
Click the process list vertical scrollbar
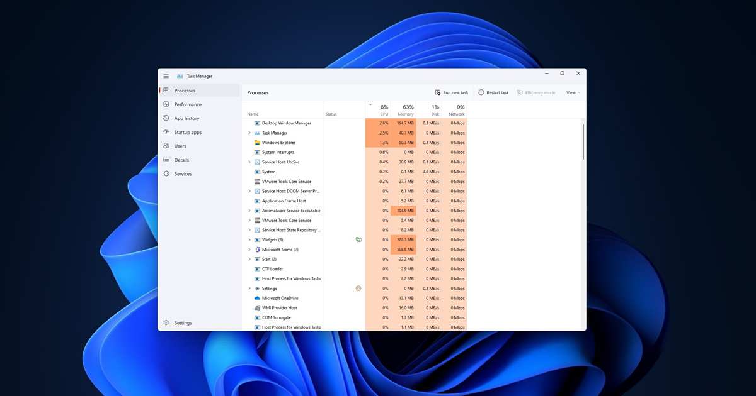(583, 141)
